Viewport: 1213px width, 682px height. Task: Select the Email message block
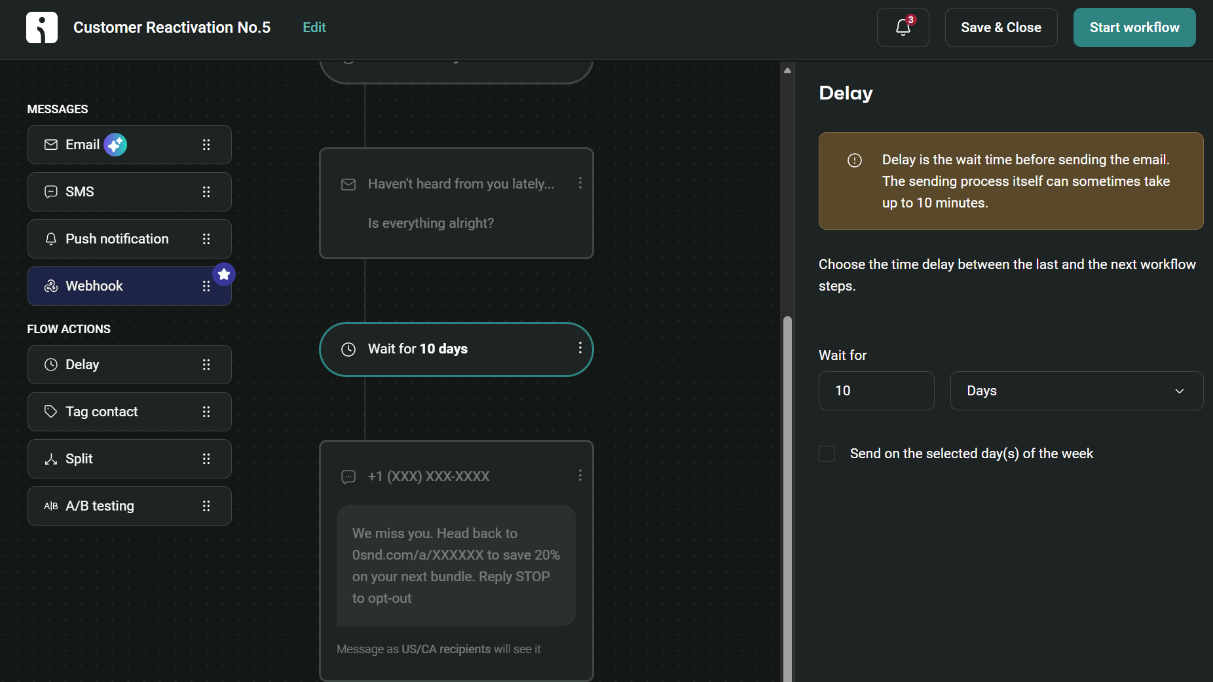pos(130,145)
